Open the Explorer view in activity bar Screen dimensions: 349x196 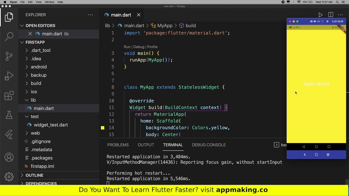[9, 17]
